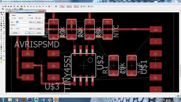Select the Polygon tool
Image resolution: width=181 pixels, height=102 pixels.
[4, 47]
